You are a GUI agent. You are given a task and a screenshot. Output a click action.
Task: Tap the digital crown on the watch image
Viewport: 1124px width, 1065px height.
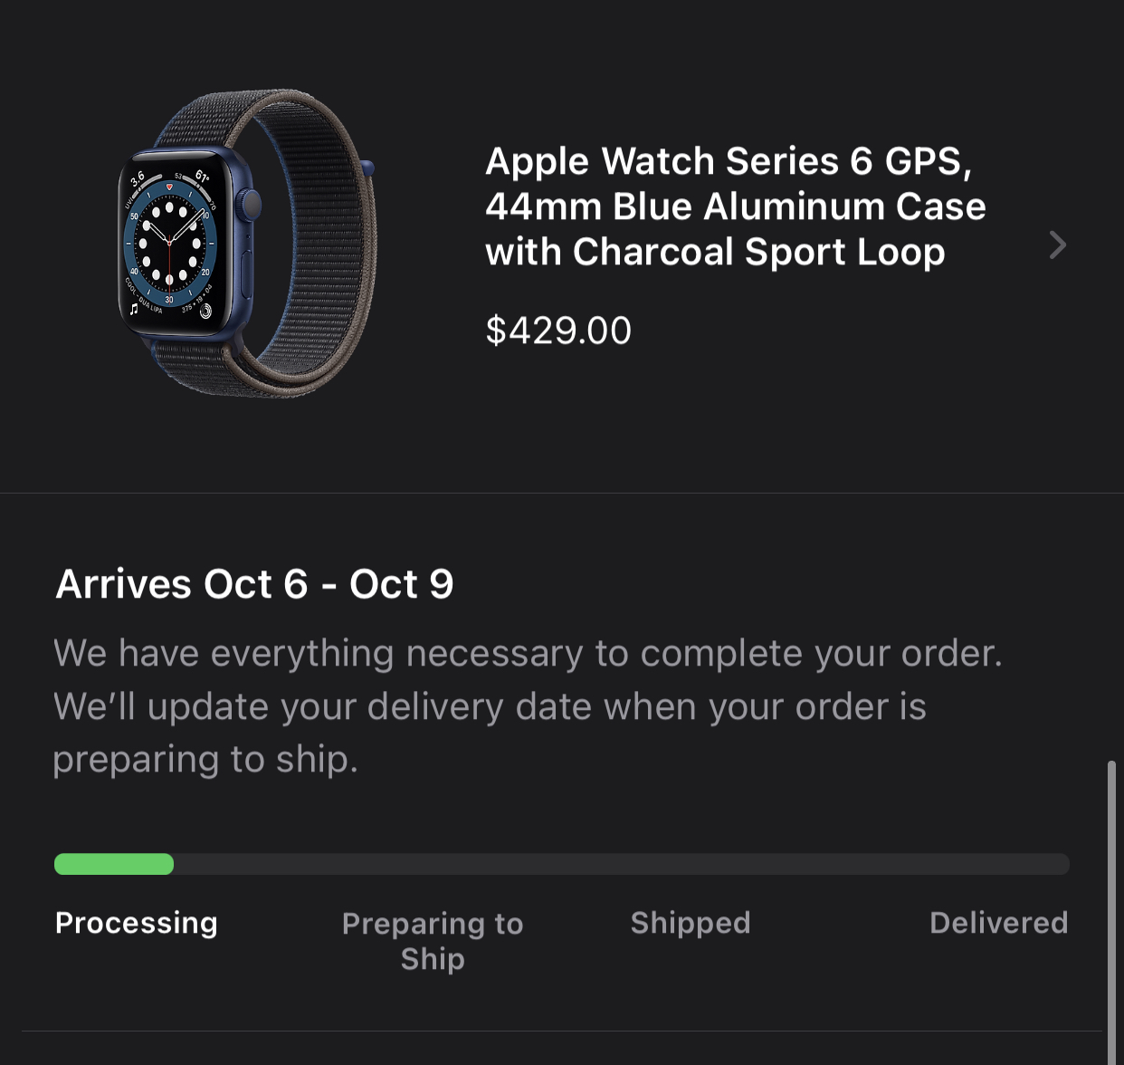[252, 205]
